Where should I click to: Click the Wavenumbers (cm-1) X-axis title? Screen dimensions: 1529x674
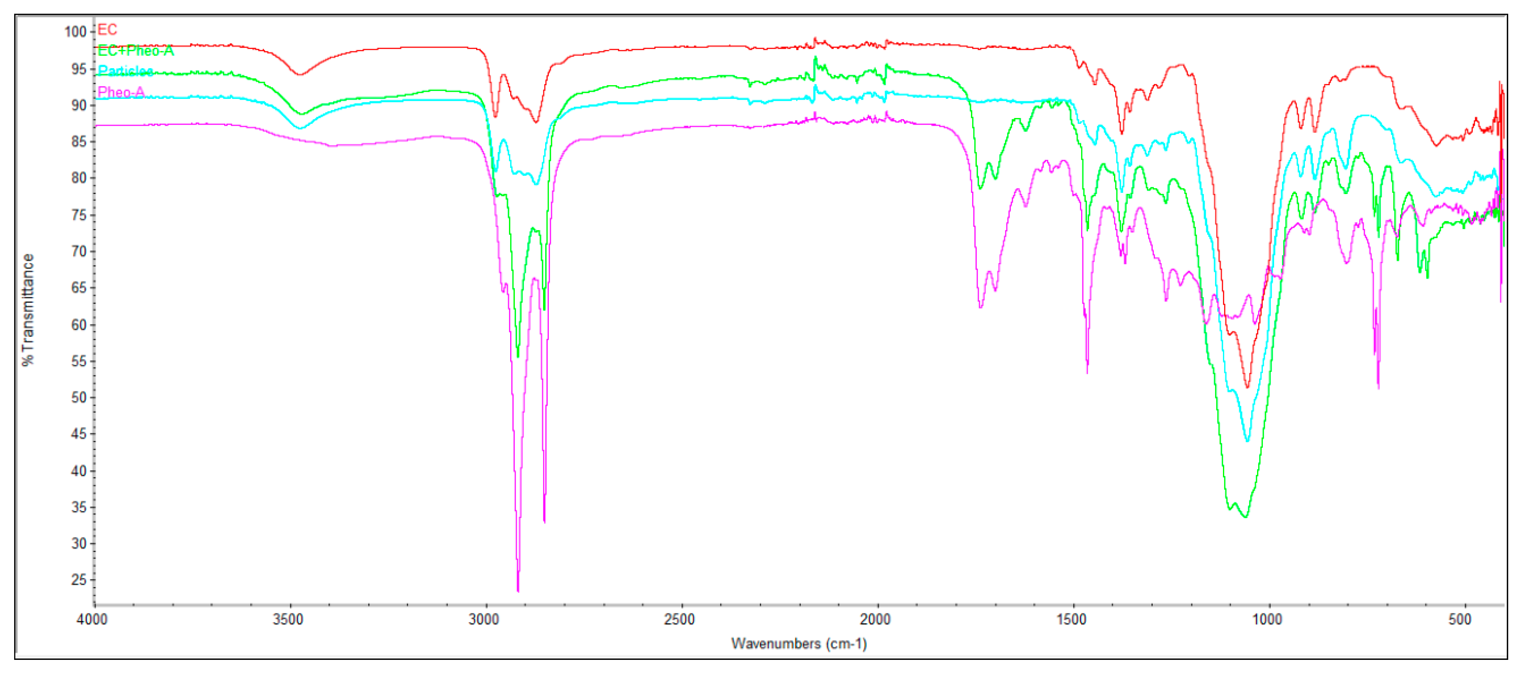click(x=799, y=644)
